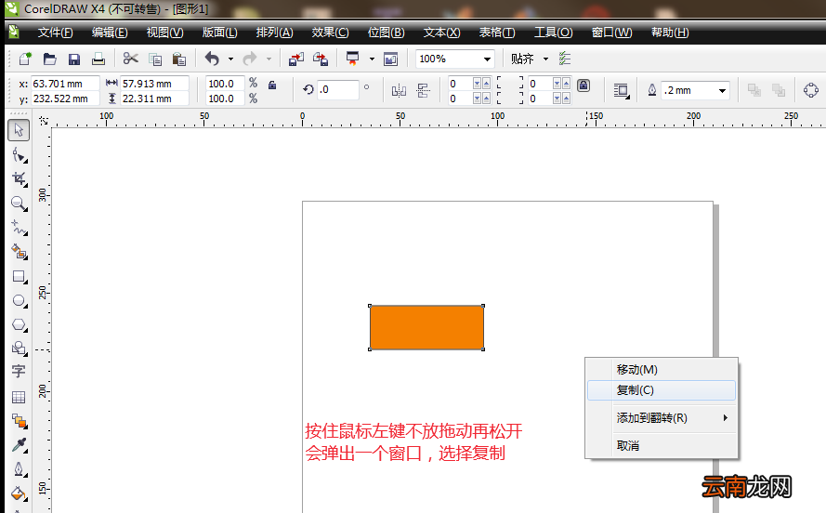
Task: Click the Application launcher icon
Action: (x=352, y=59)
